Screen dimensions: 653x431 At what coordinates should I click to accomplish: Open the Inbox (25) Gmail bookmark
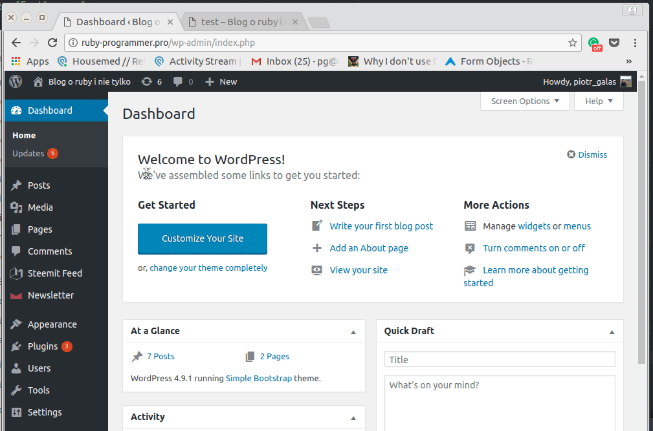[294, 61]
